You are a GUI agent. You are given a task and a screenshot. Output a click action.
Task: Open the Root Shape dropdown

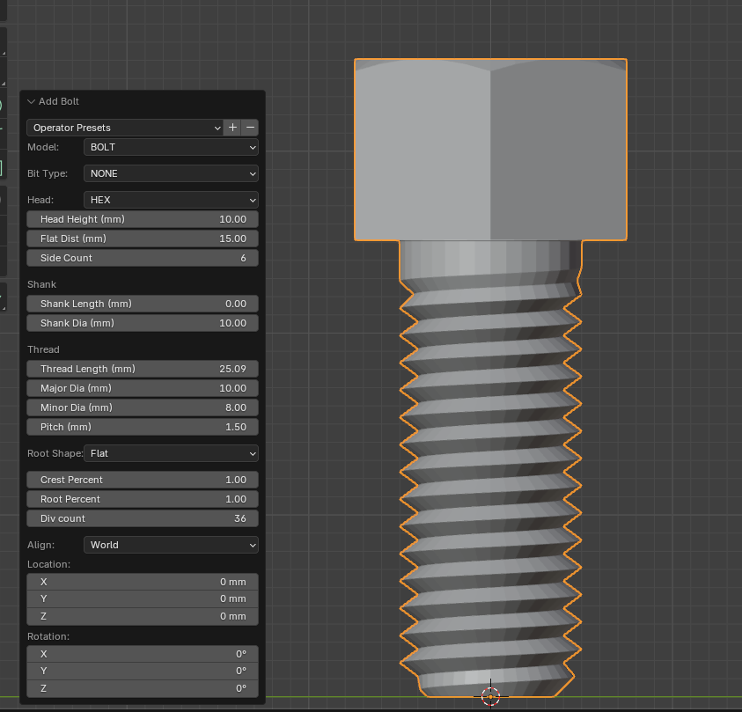click(x=171, y=453)
